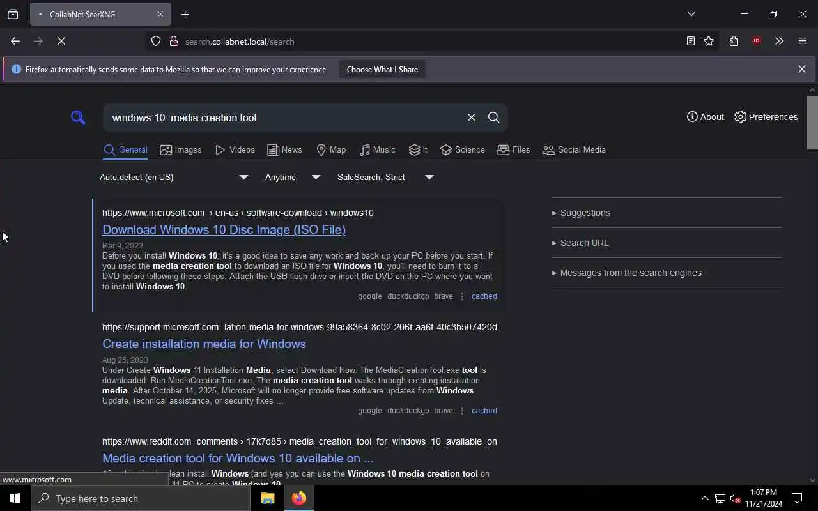Viewport: 818px width, 511px height.
Task: Open the Anytime time range dropdown
Action: [x=293, y=177]
